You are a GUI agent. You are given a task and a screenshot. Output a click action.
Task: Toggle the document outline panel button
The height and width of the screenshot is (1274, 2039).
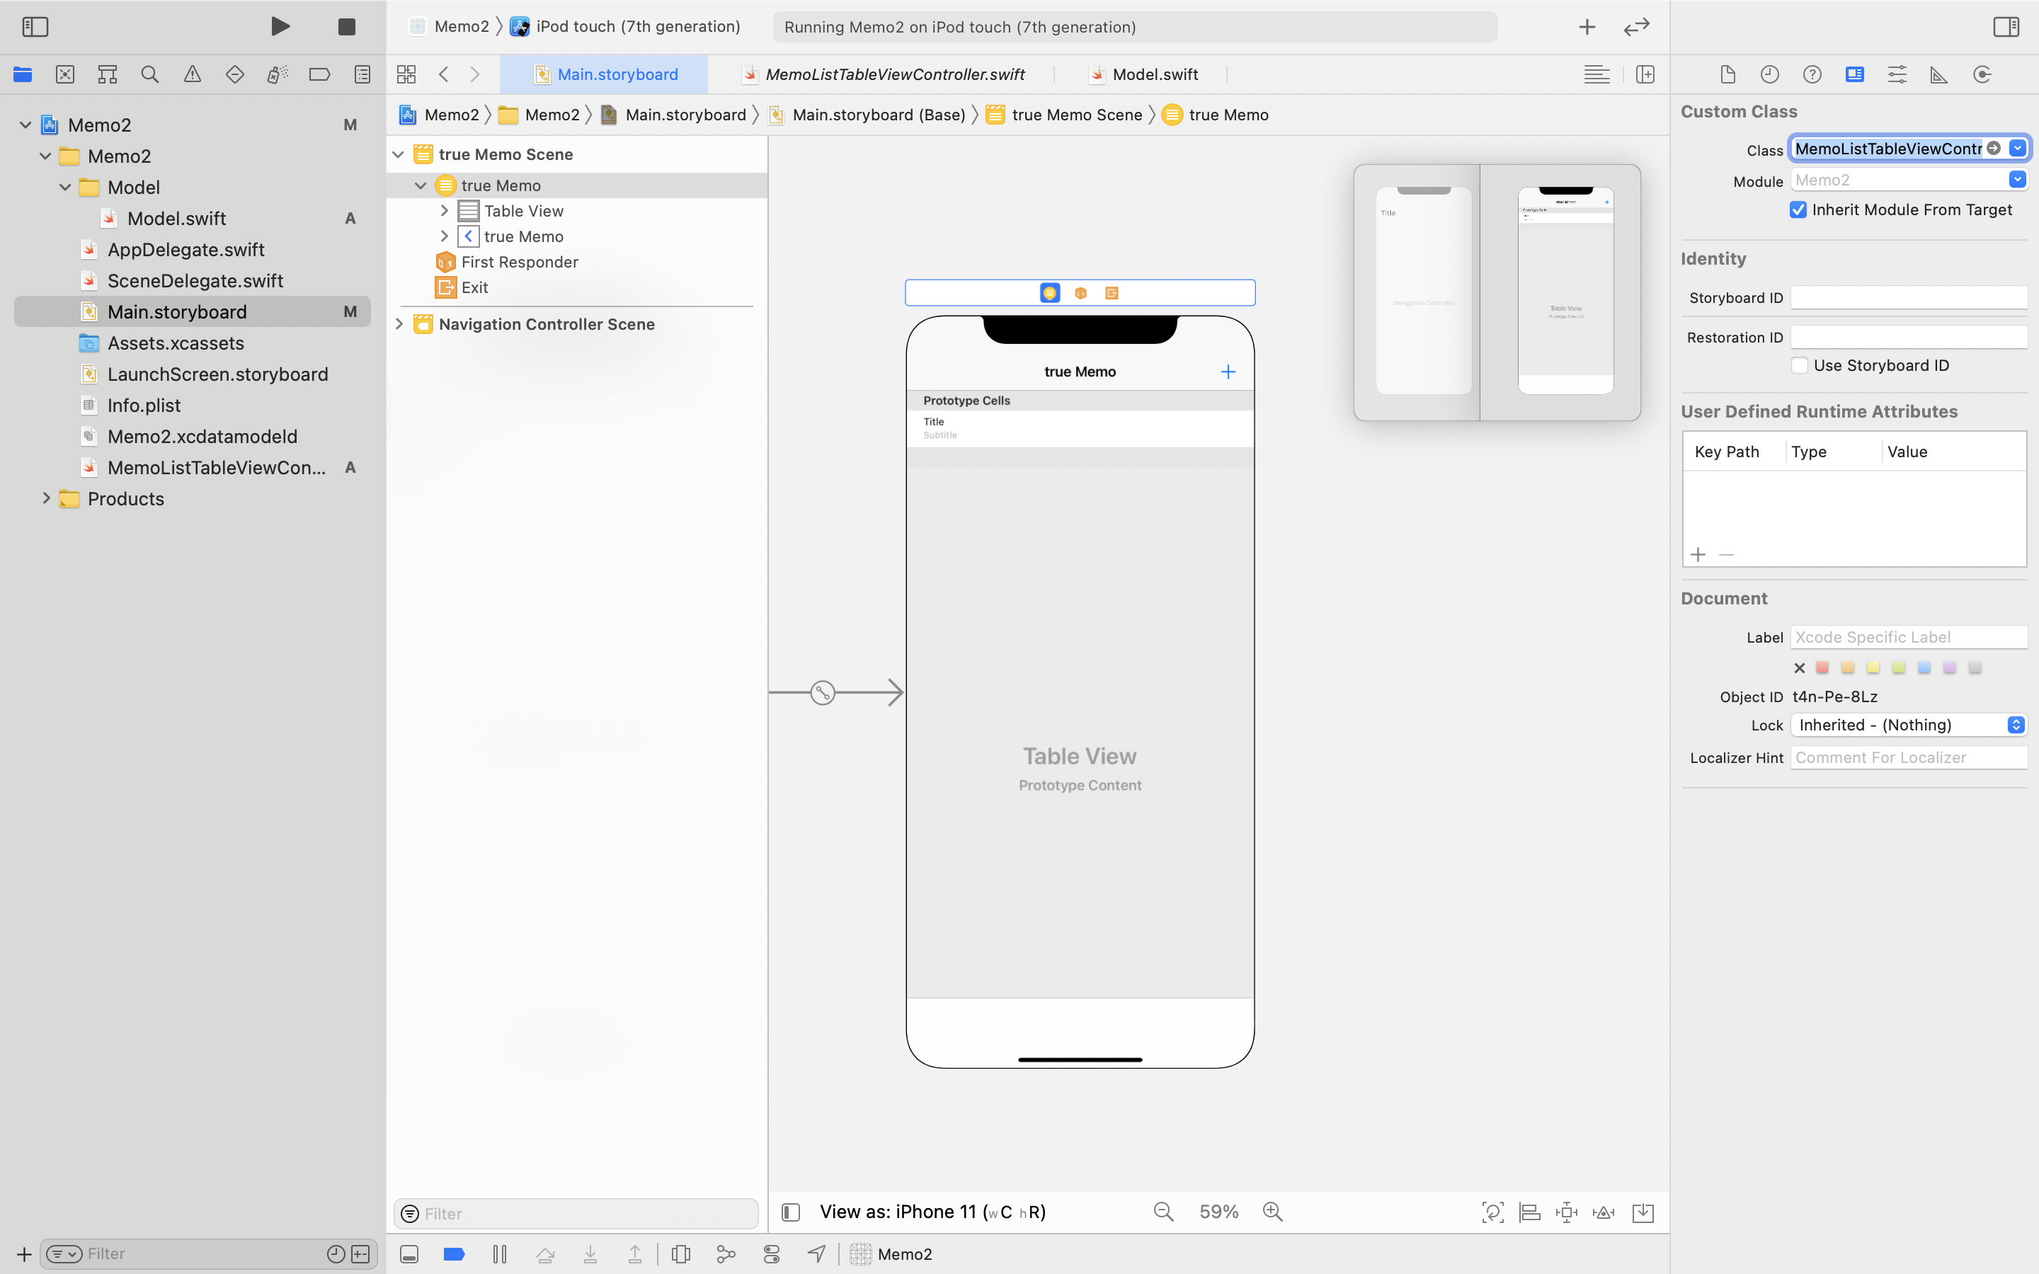790,1212
